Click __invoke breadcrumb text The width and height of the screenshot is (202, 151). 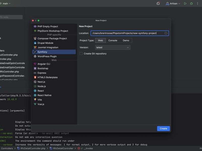88,148
